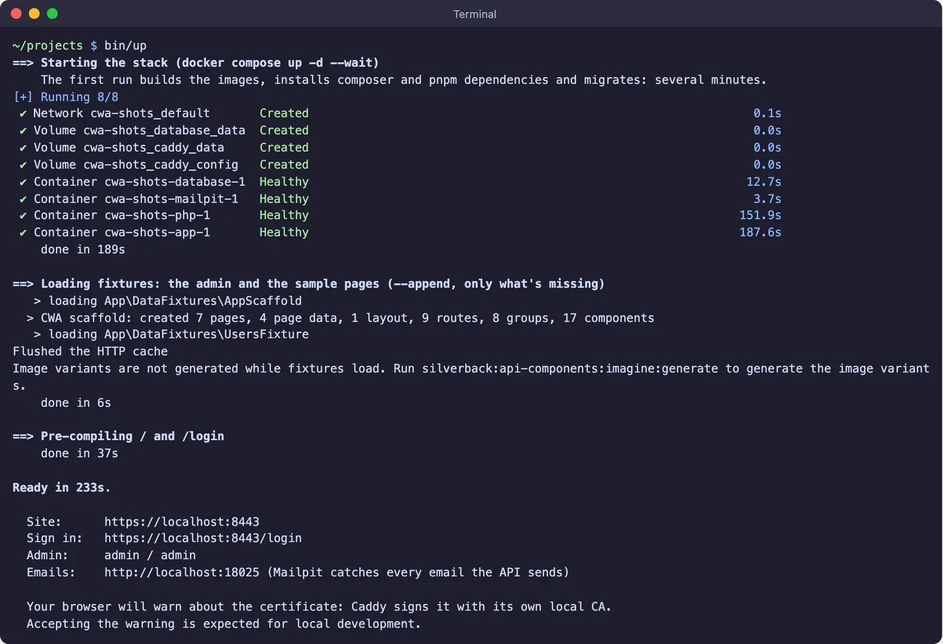Click the Terminal window title
Screen dimensions: 943x644
pos(474,14)
